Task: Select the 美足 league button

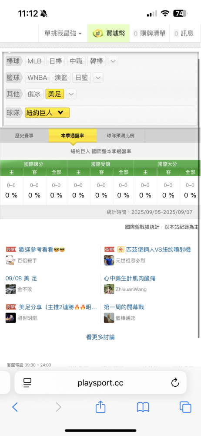Action: pyautogui.click(x=55, y=94)
